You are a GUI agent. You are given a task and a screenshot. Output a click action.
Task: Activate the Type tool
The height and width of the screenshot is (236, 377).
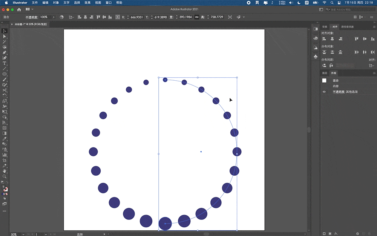pos(4,63)
